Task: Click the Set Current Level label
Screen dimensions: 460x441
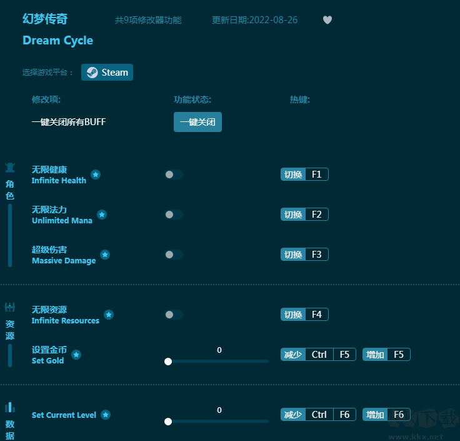Action: click(64, 415)
